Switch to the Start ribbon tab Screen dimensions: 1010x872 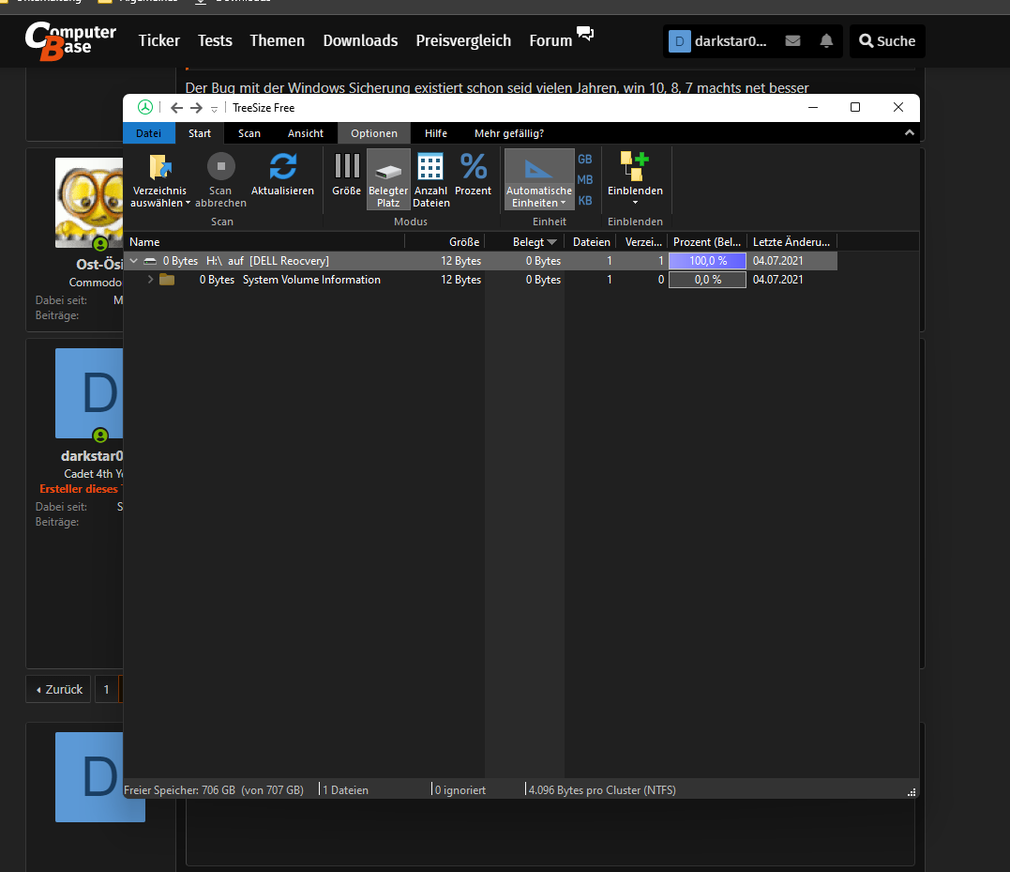pyautogui.click(x=200, y=133)
